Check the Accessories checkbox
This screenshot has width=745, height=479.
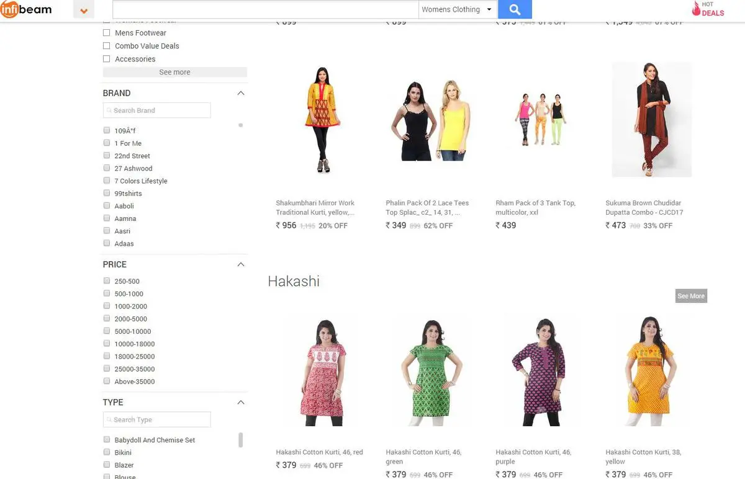tap(107, 59)
